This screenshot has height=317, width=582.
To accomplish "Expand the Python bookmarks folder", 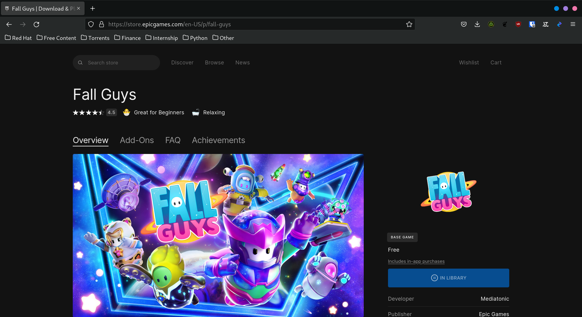I will [195, 38].
